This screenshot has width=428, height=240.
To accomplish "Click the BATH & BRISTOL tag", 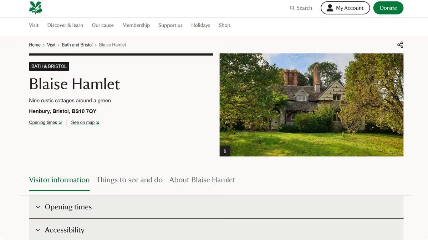I will (x=49, y=66).
